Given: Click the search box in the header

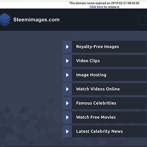Looking at the screenshot, I should (x=143, y=20).
